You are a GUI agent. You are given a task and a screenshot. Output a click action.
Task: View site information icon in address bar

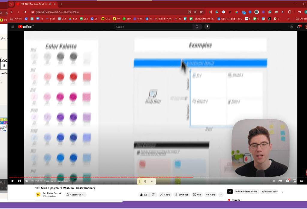(x=33, y=12)
